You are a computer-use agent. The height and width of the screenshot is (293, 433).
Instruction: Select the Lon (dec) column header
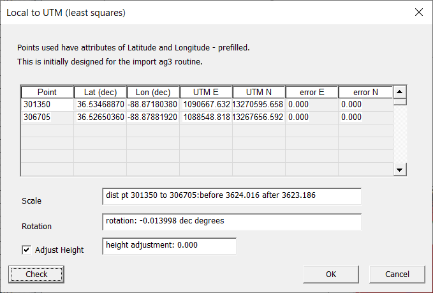(153, 92)
